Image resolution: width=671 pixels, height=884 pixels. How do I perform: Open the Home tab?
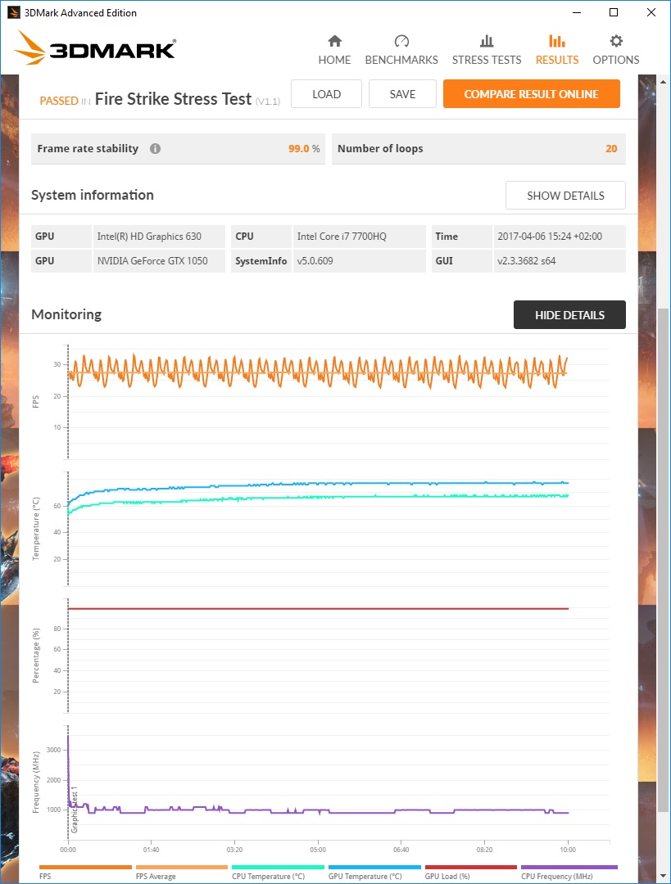pyautogui.click(x=334, y=50)
